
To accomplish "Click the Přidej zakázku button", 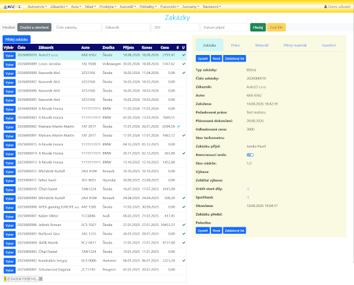I will 16,39.
